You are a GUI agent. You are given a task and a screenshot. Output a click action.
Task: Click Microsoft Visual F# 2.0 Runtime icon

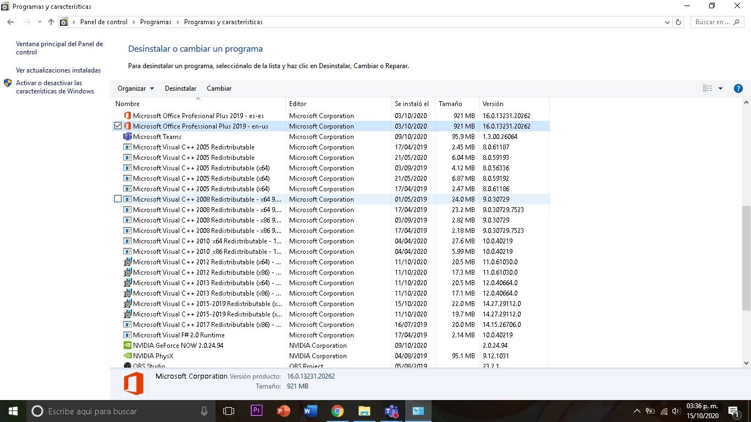(x=128, y=335)
